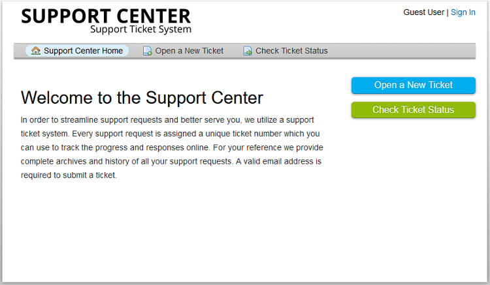Viewport: 490px width, 285px height.
Task: Select "Open a New Ticket" text in navigation bar
Action: pos(189,51)
